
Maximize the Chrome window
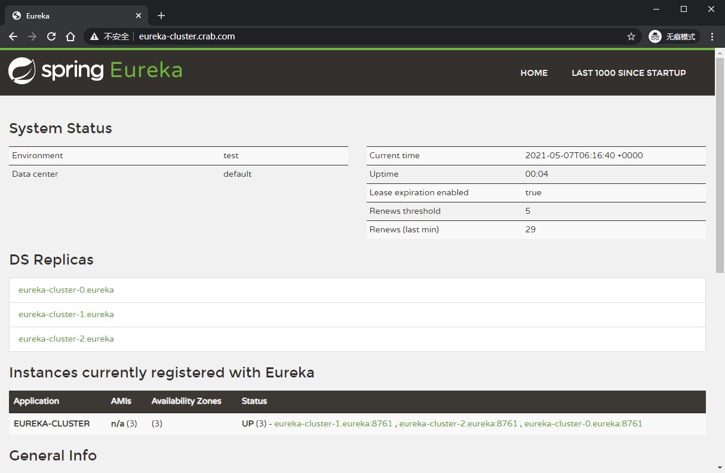(x=684, y=9)
